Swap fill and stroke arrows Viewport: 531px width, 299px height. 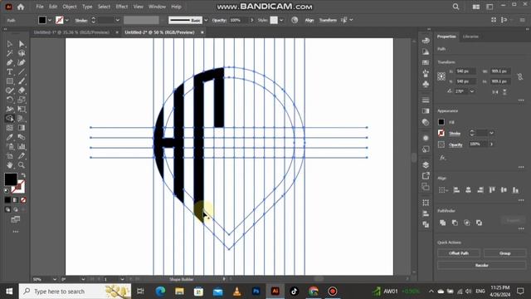click(x=23, y=175)
